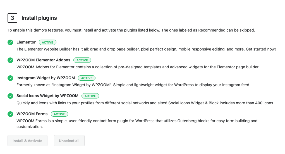
Task: Click the Install & Activate button
Action: click(x=27, y=141)
